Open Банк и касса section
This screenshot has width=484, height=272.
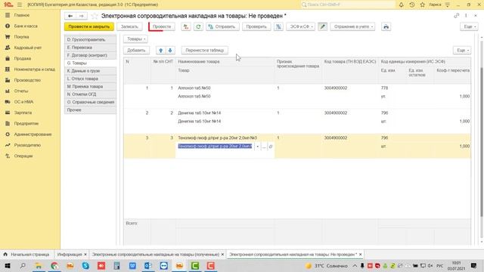(x=26, y=26)
